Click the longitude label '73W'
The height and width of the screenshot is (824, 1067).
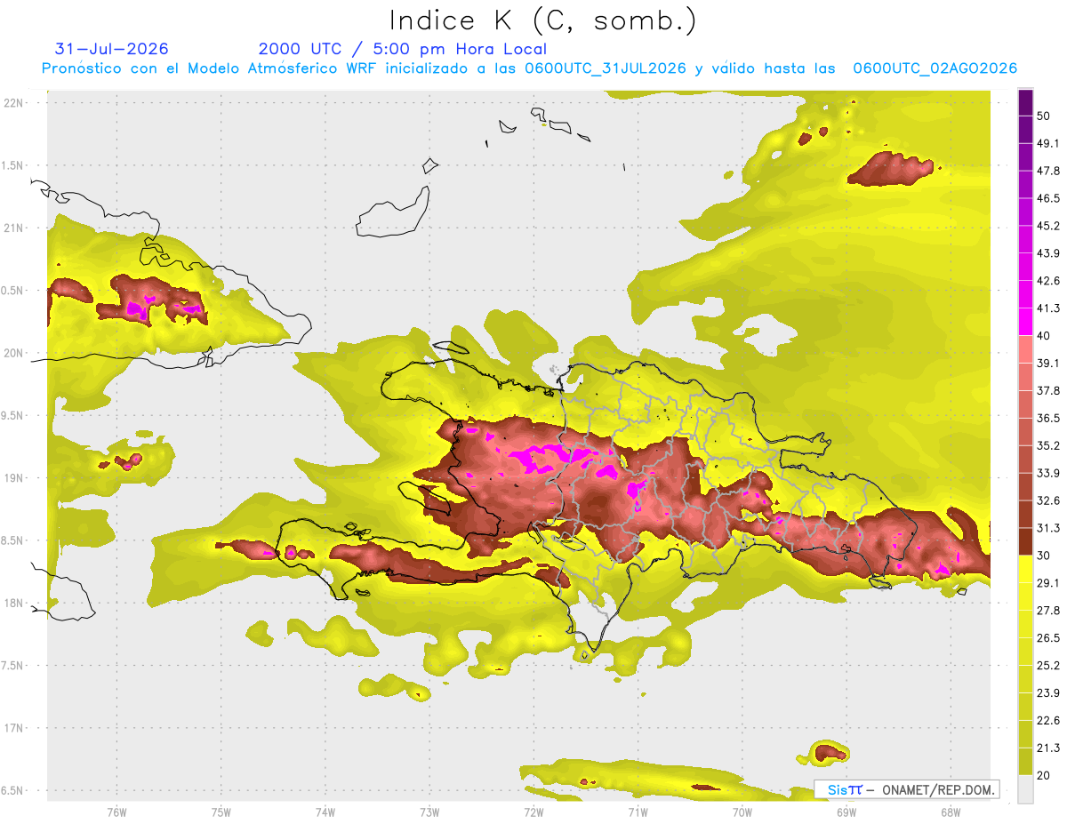[x=429, y=812]
